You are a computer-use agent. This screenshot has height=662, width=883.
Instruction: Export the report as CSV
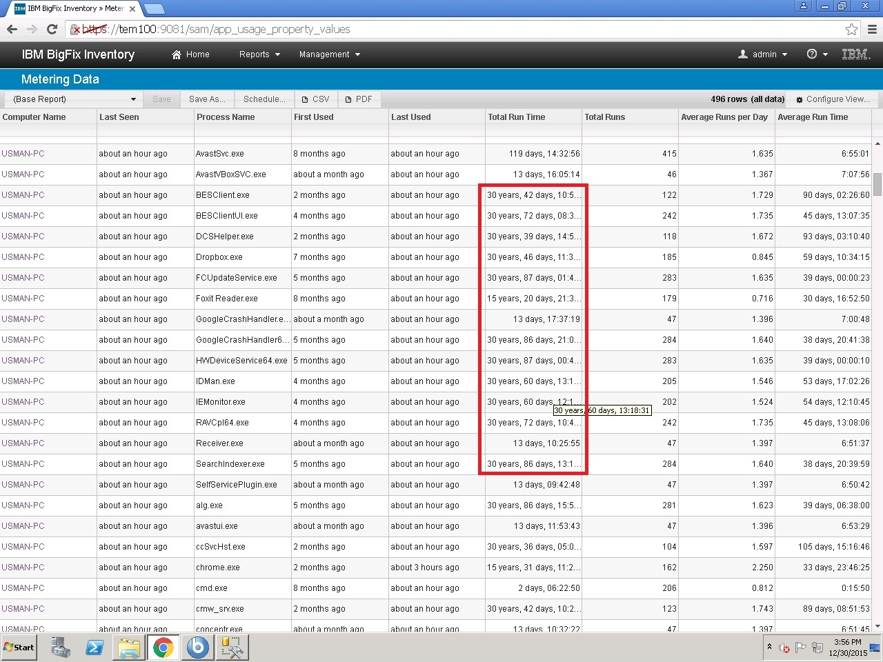click(x=315, y=99)
